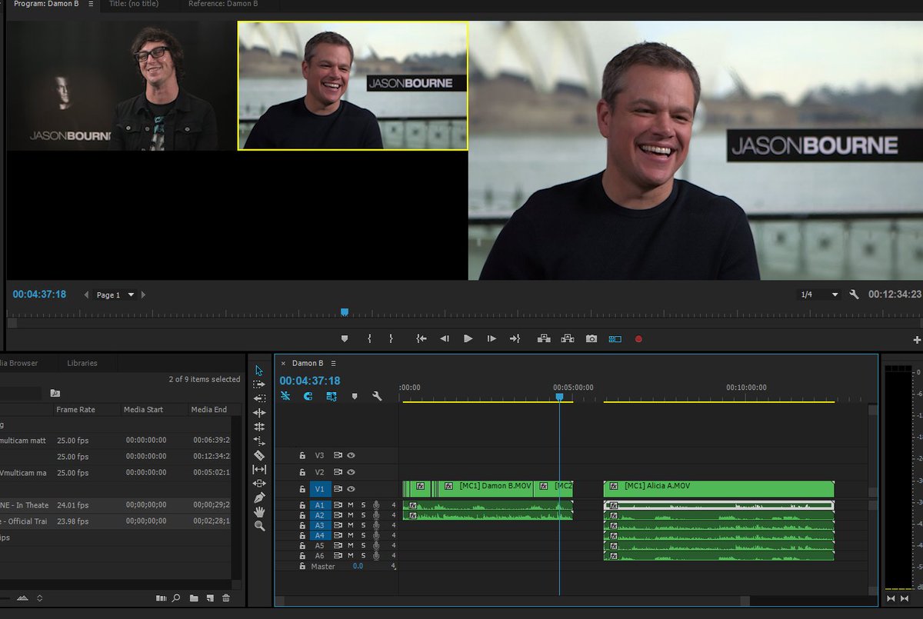Go to next multicam page arrow
The height and width of the screenshot is (619, 923).
click(143, 295)
